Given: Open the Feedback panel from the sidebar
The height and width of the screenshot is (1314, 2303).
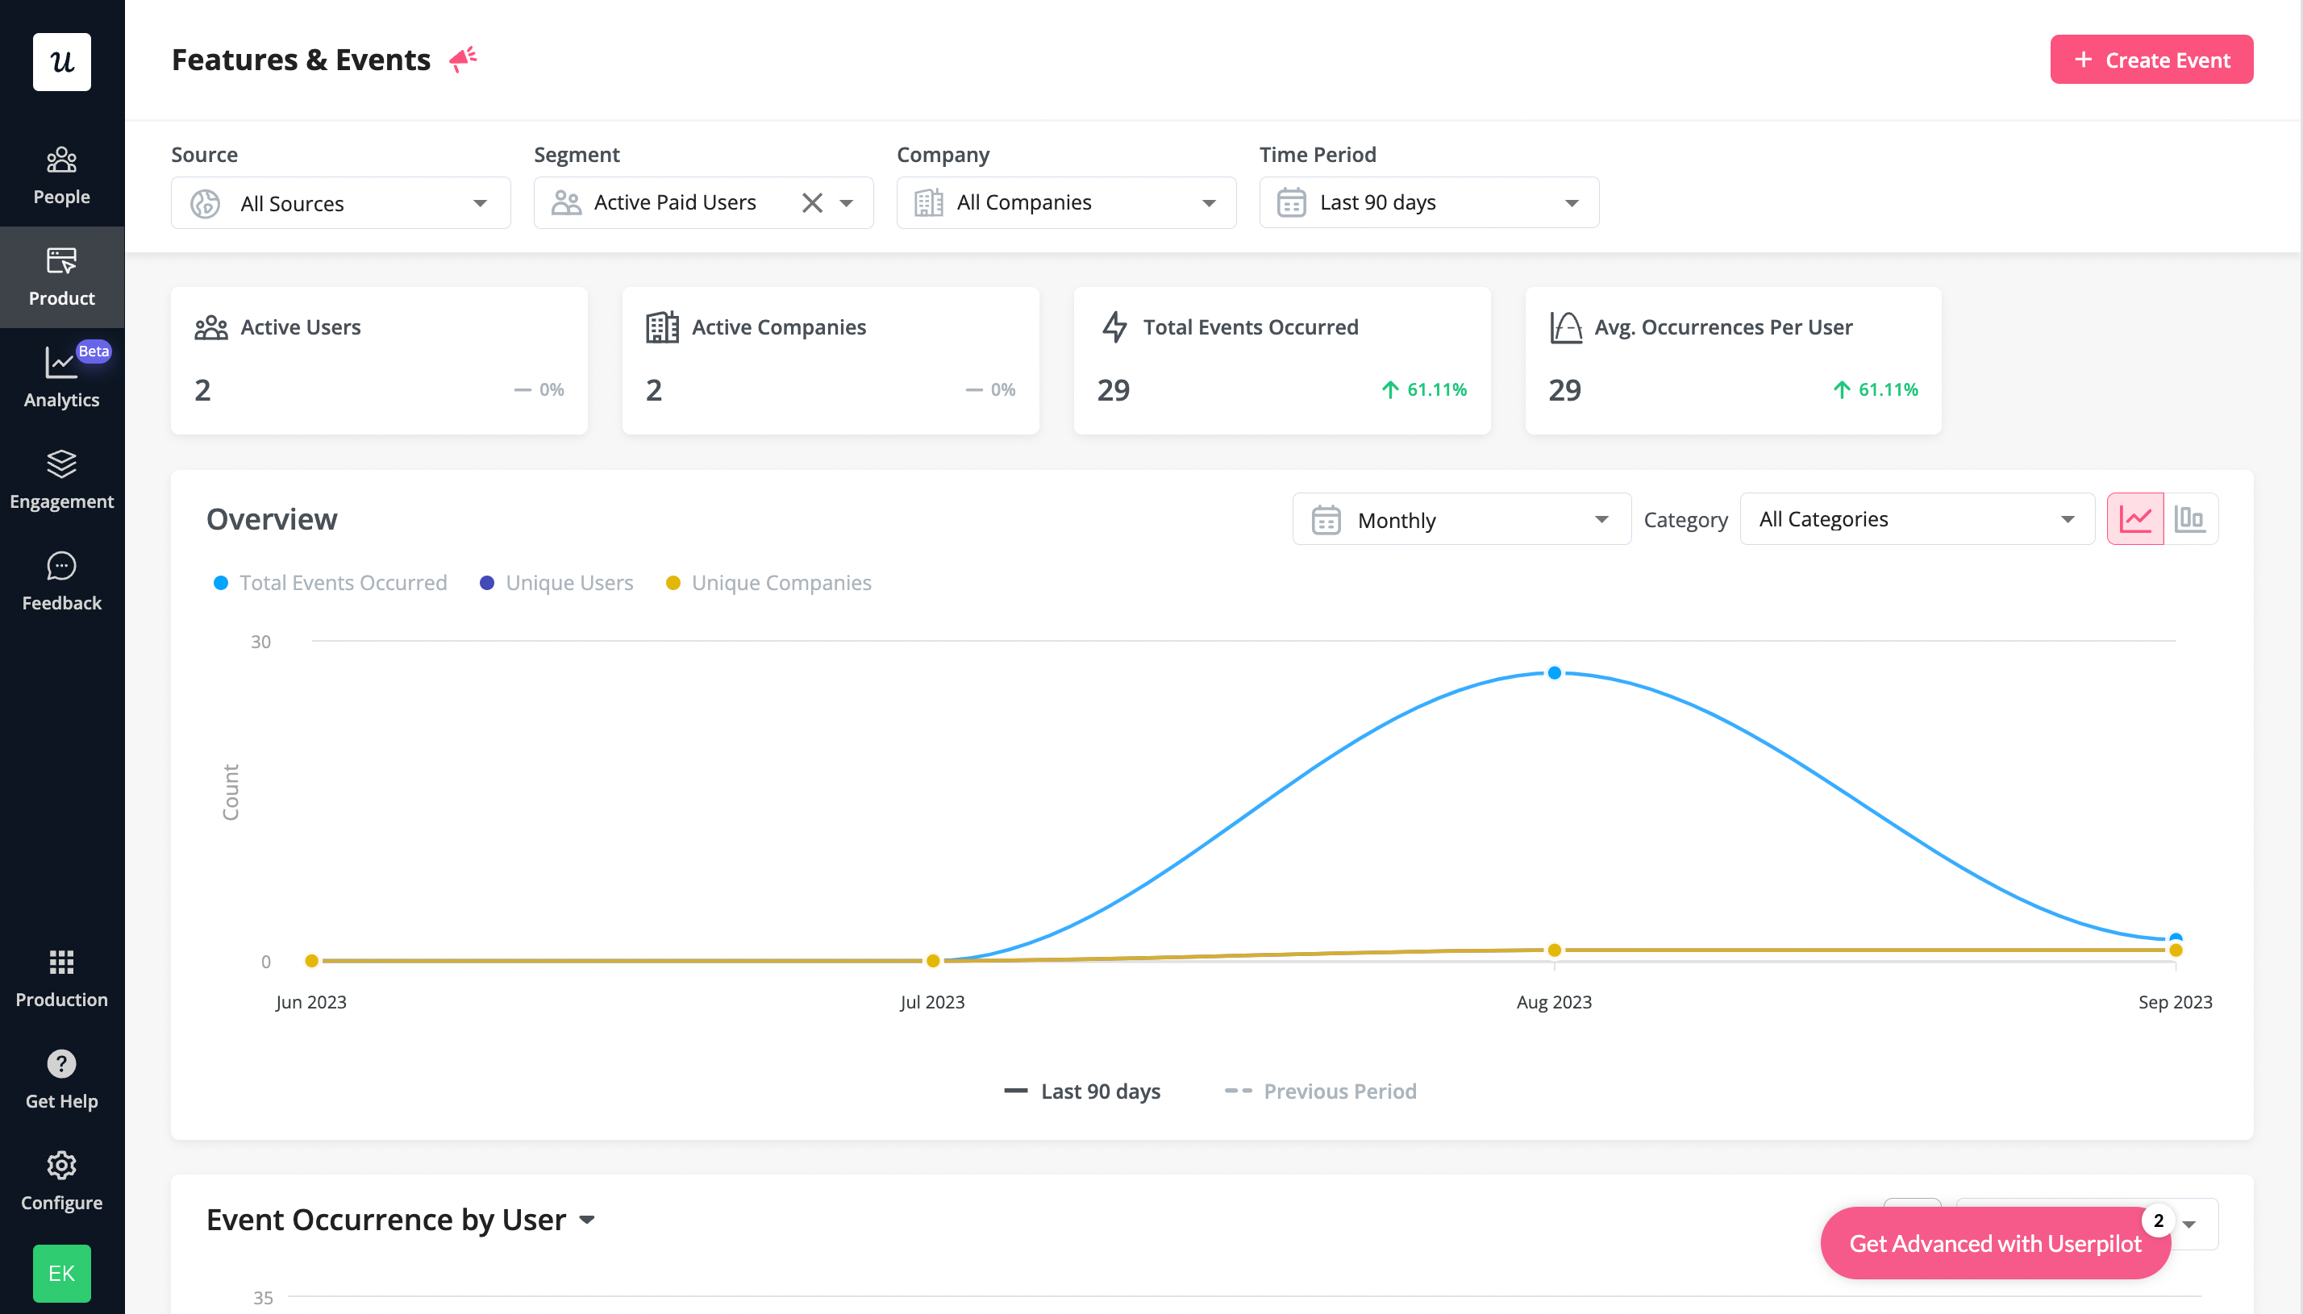Looking at the screenshot, I should tap(61, 581).
